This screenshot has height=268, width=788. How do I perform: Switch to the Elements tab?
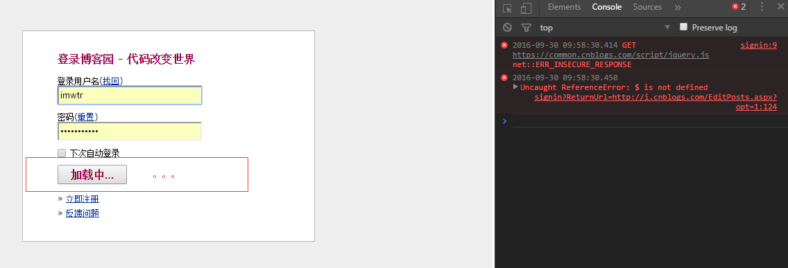pyautogui.click(x=565, y=7)
